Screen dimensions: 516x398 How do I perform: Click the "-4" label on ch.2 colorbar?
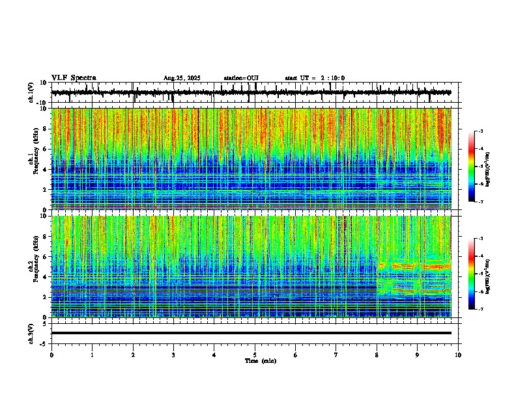click(480, 256)
